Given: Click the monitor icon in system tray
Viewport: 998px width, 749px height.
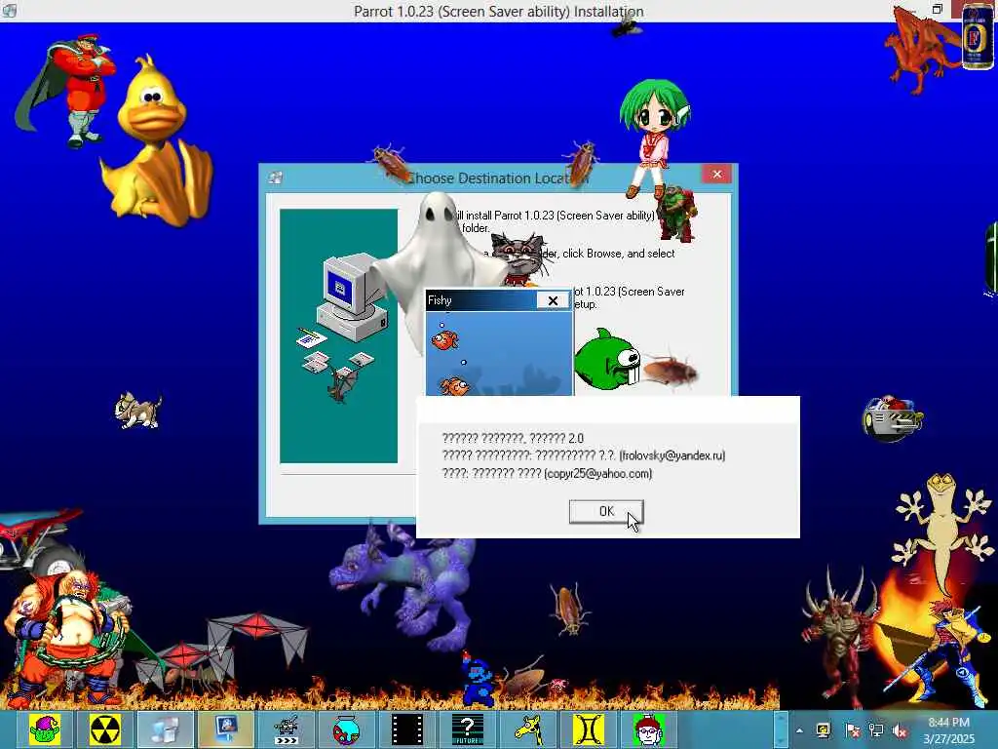Looking at the screenshot, I should click(824, 730).
